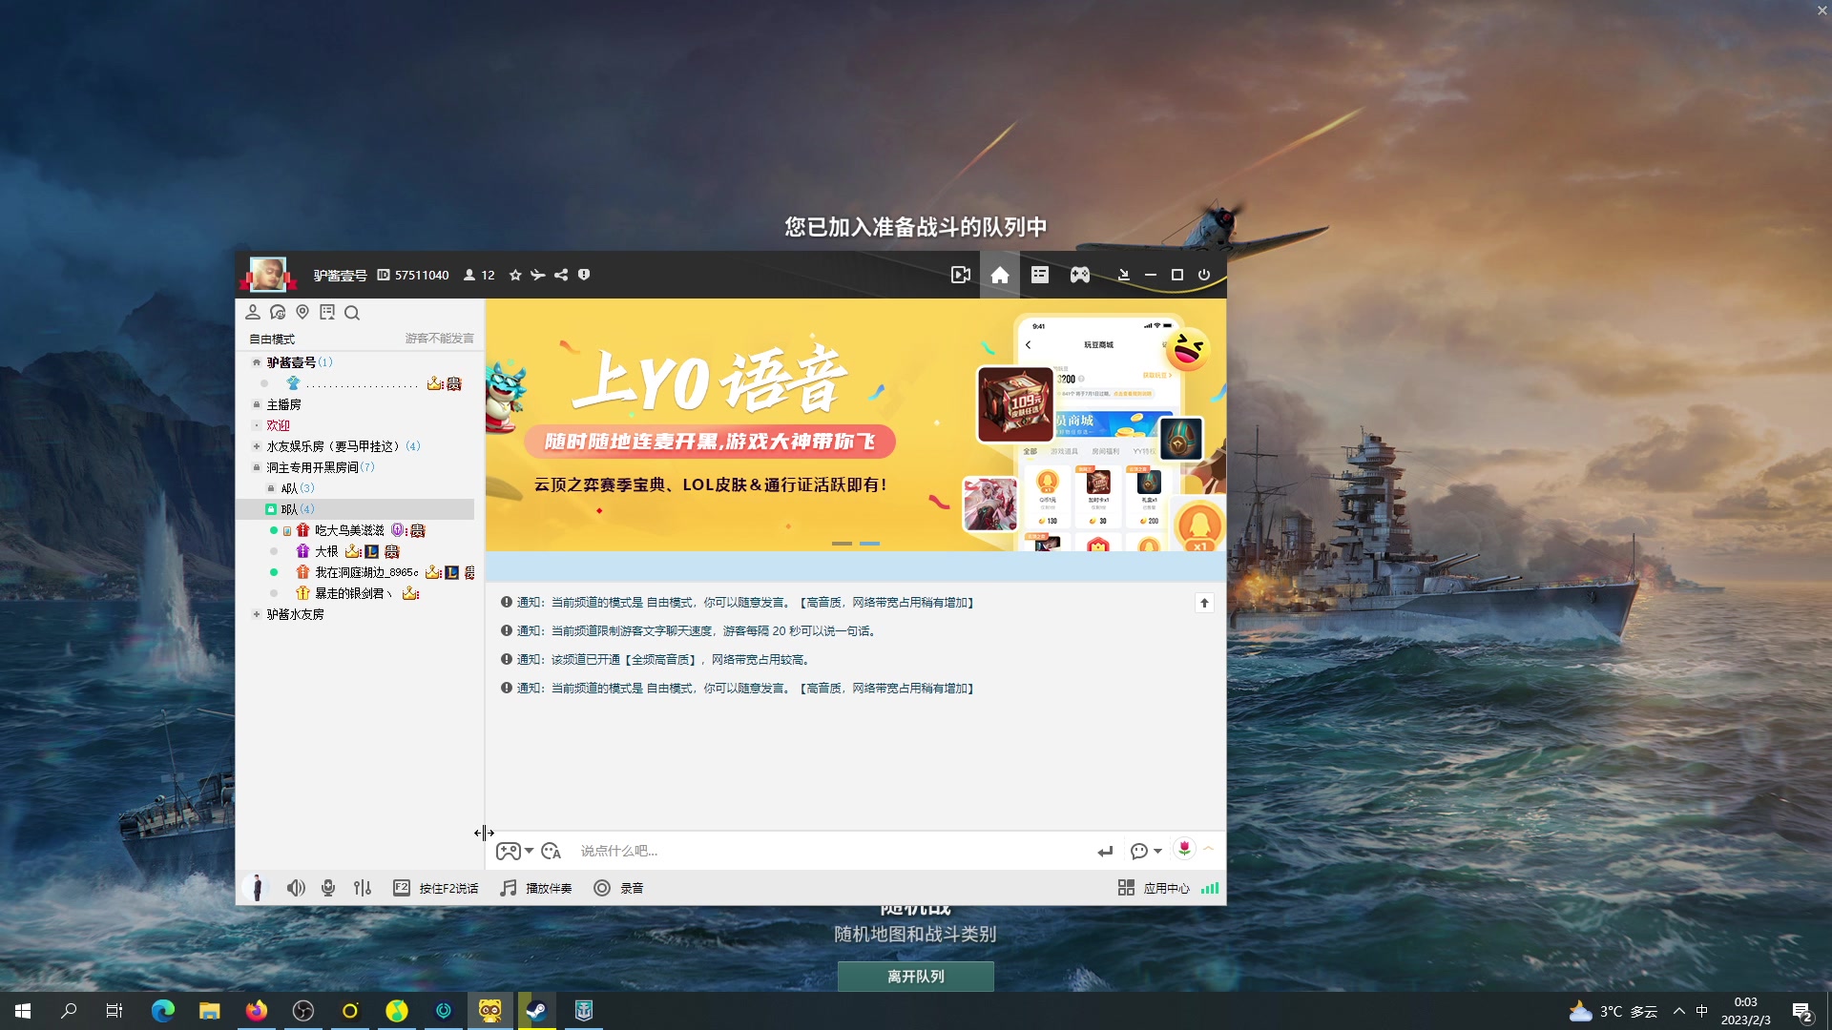
Task: Send a rose using the flower icon
Action: [x=1184, y=849]
